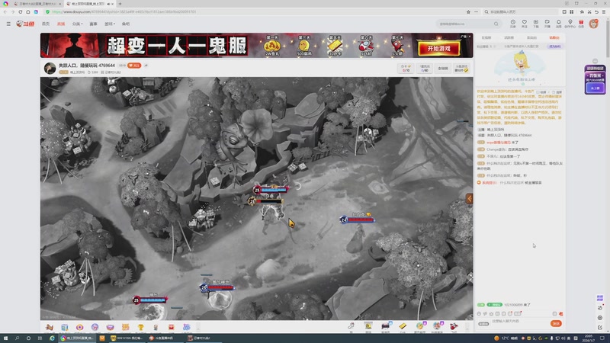Switch to the first tab in the chat panel
610x343 pixels.
[486, 37]
